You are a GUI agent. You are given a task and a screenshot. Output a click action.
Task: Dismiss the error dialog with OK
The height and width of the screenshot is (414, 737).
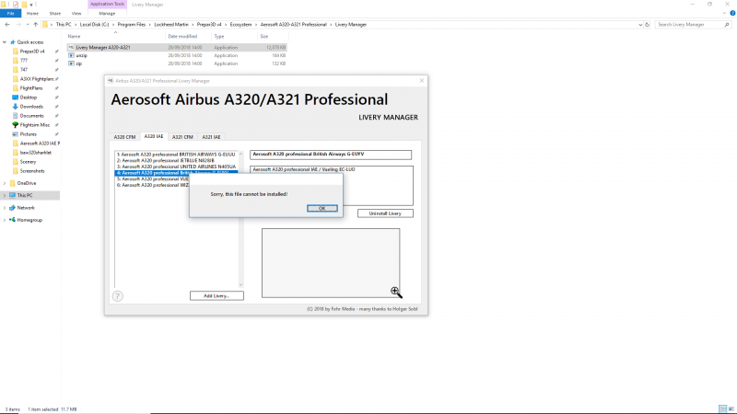click(x=322, y=208)
